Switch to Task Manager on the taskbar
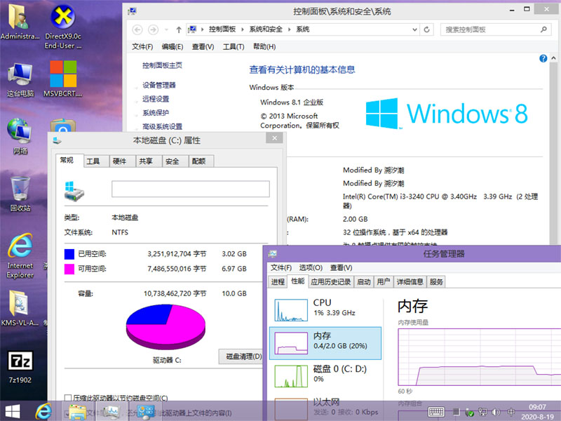561x421 pixels. point(111,412)
